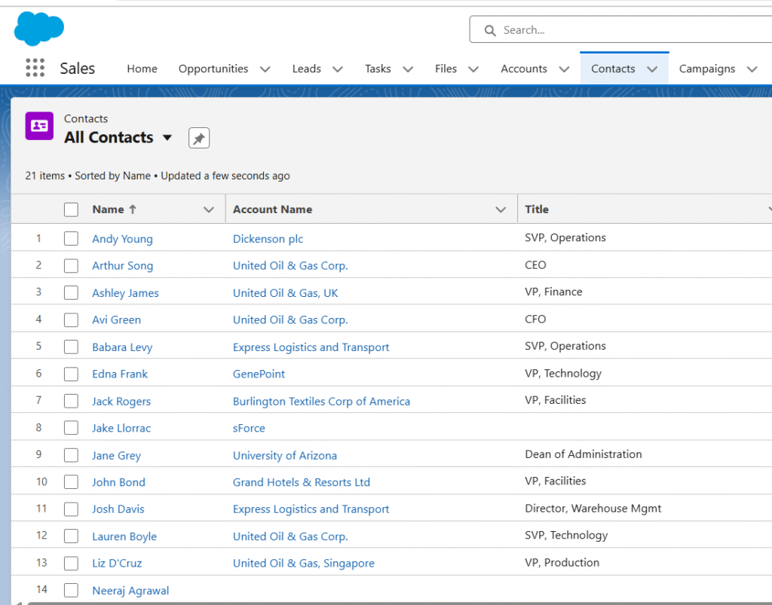Select all contacts with header checkbox

(x=71, y=209)
